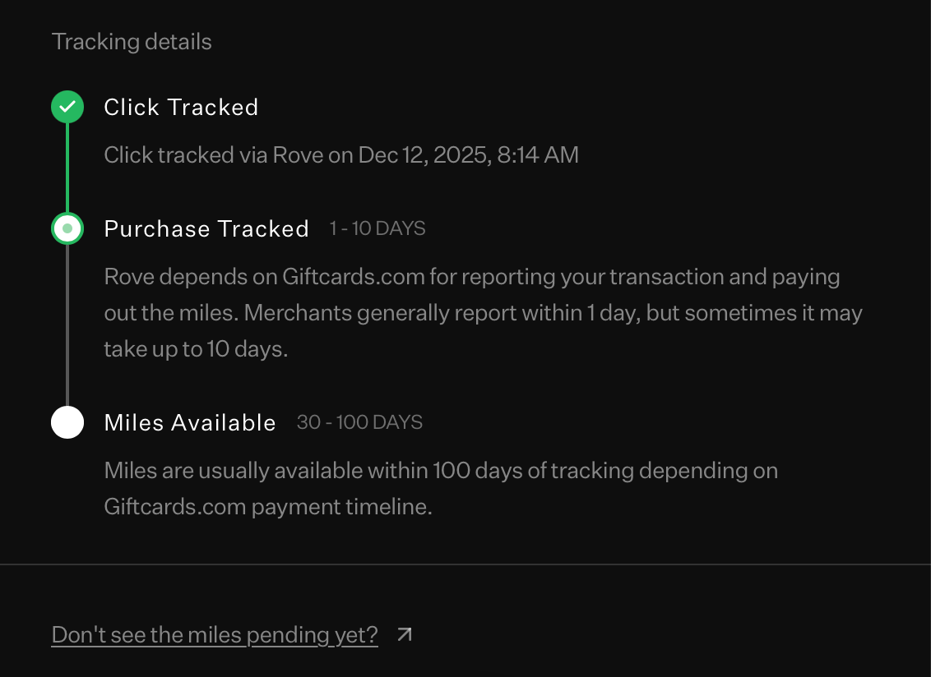Open the Don't see the miles pending link

tap(215, 634)
